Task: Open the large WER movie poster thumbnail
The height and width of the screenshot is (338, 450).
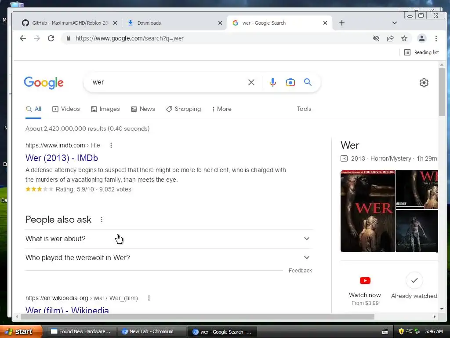Action: tap(368, 211)
